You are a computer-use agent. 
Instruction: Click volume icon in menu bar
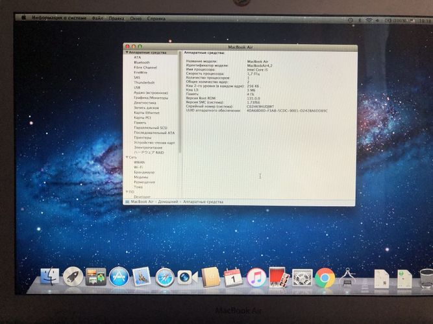tap(377, 20)
